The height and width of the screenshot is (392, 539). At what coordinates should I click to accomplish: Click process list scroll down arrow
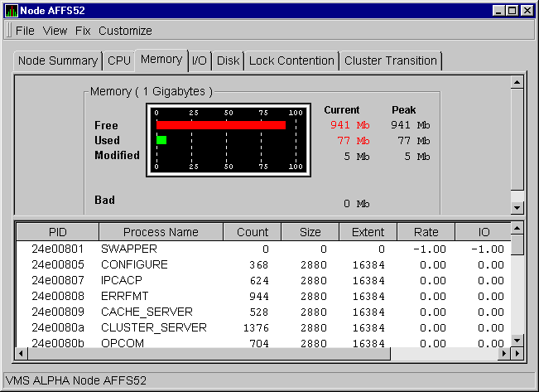pos(517,340)
